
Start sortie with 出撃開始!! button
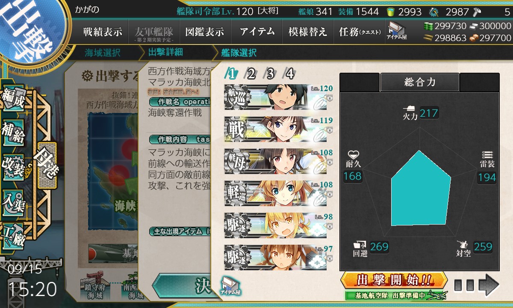[x=394, y=280]
